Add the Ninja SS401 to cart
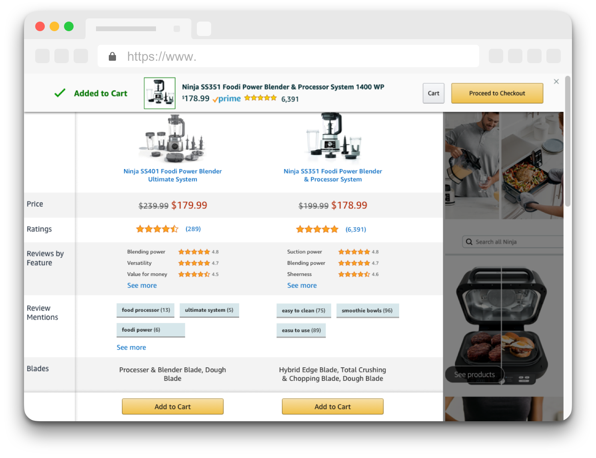 pos(173,406)
